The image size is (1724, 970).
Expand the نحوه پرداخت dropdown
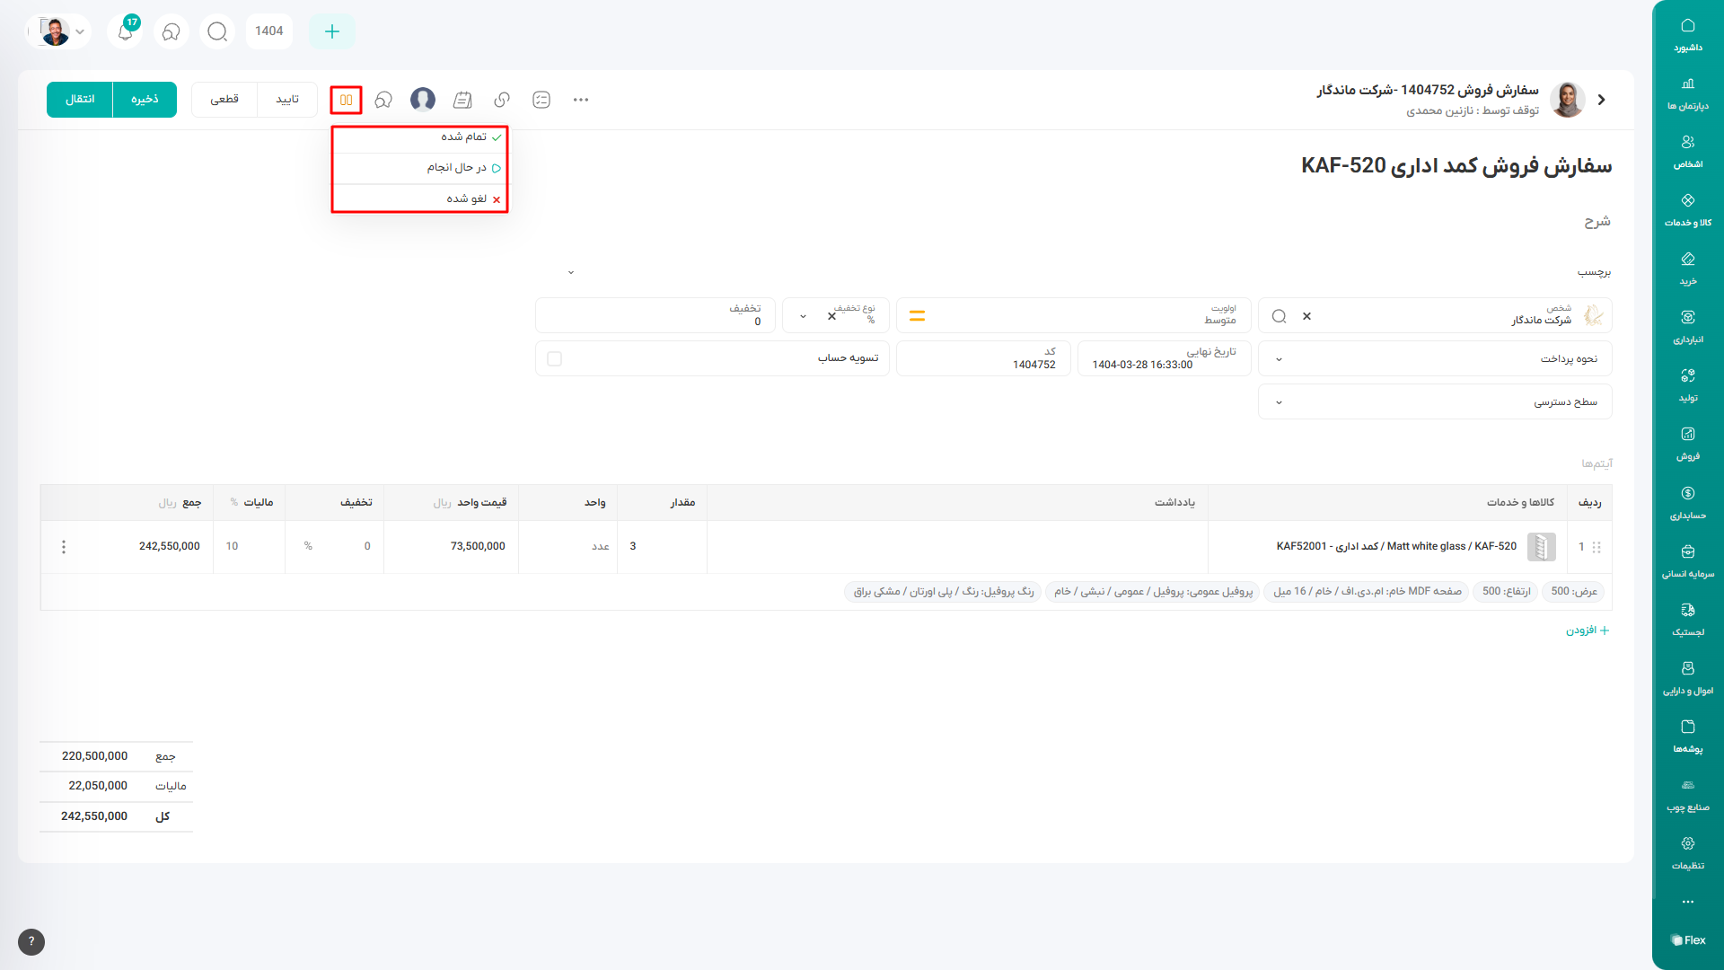pyautogui.click(x=1279, y=359)
